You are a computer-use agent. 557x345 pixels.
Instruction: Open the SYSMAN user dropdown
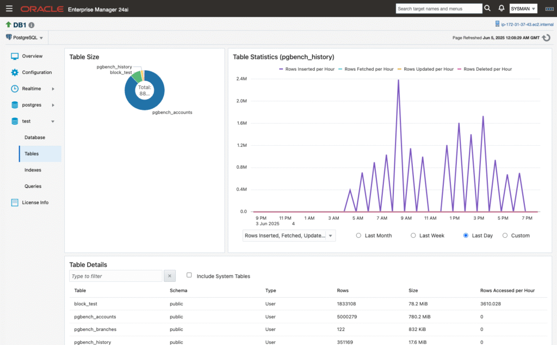[x=523, y=9]
